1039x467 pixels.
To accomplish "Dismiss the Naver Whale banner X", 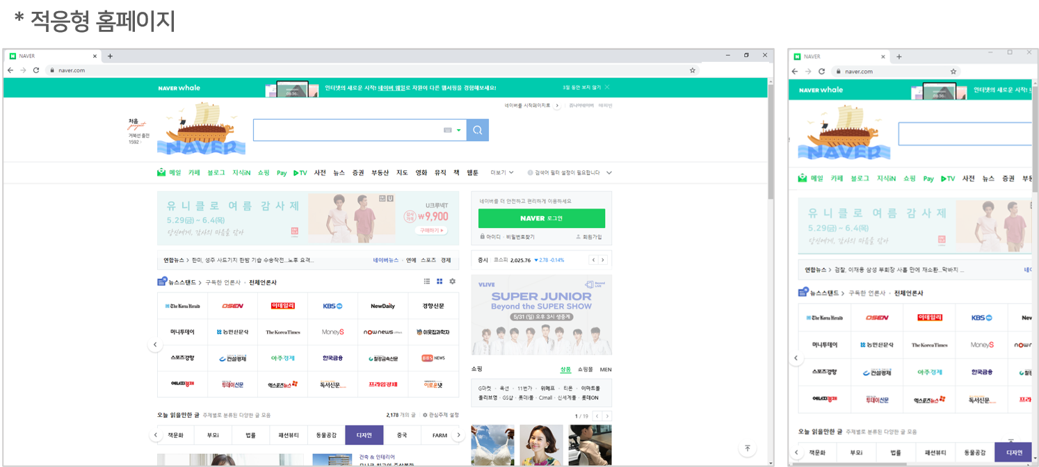I will click(x=607, y=88).
